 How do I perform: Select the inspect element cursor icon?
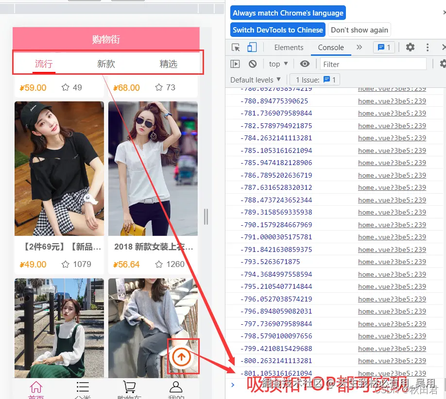coord(236,47)
